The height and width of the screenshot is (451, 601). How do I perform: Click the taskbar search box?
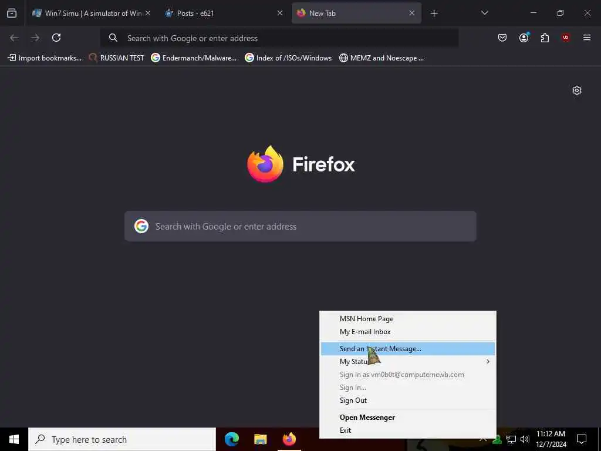click(122, 439)
